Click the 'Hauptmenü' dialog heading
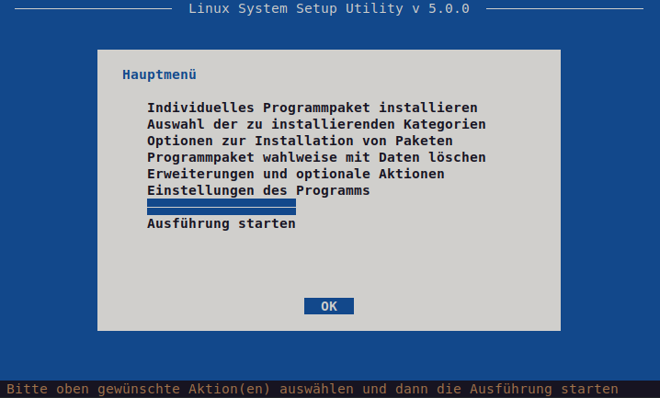This screenshot has height=398, width=660. tap(160, 74)
